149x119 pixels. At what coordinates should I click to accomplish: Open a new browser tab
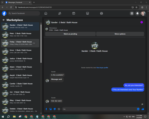coord(34,2)
